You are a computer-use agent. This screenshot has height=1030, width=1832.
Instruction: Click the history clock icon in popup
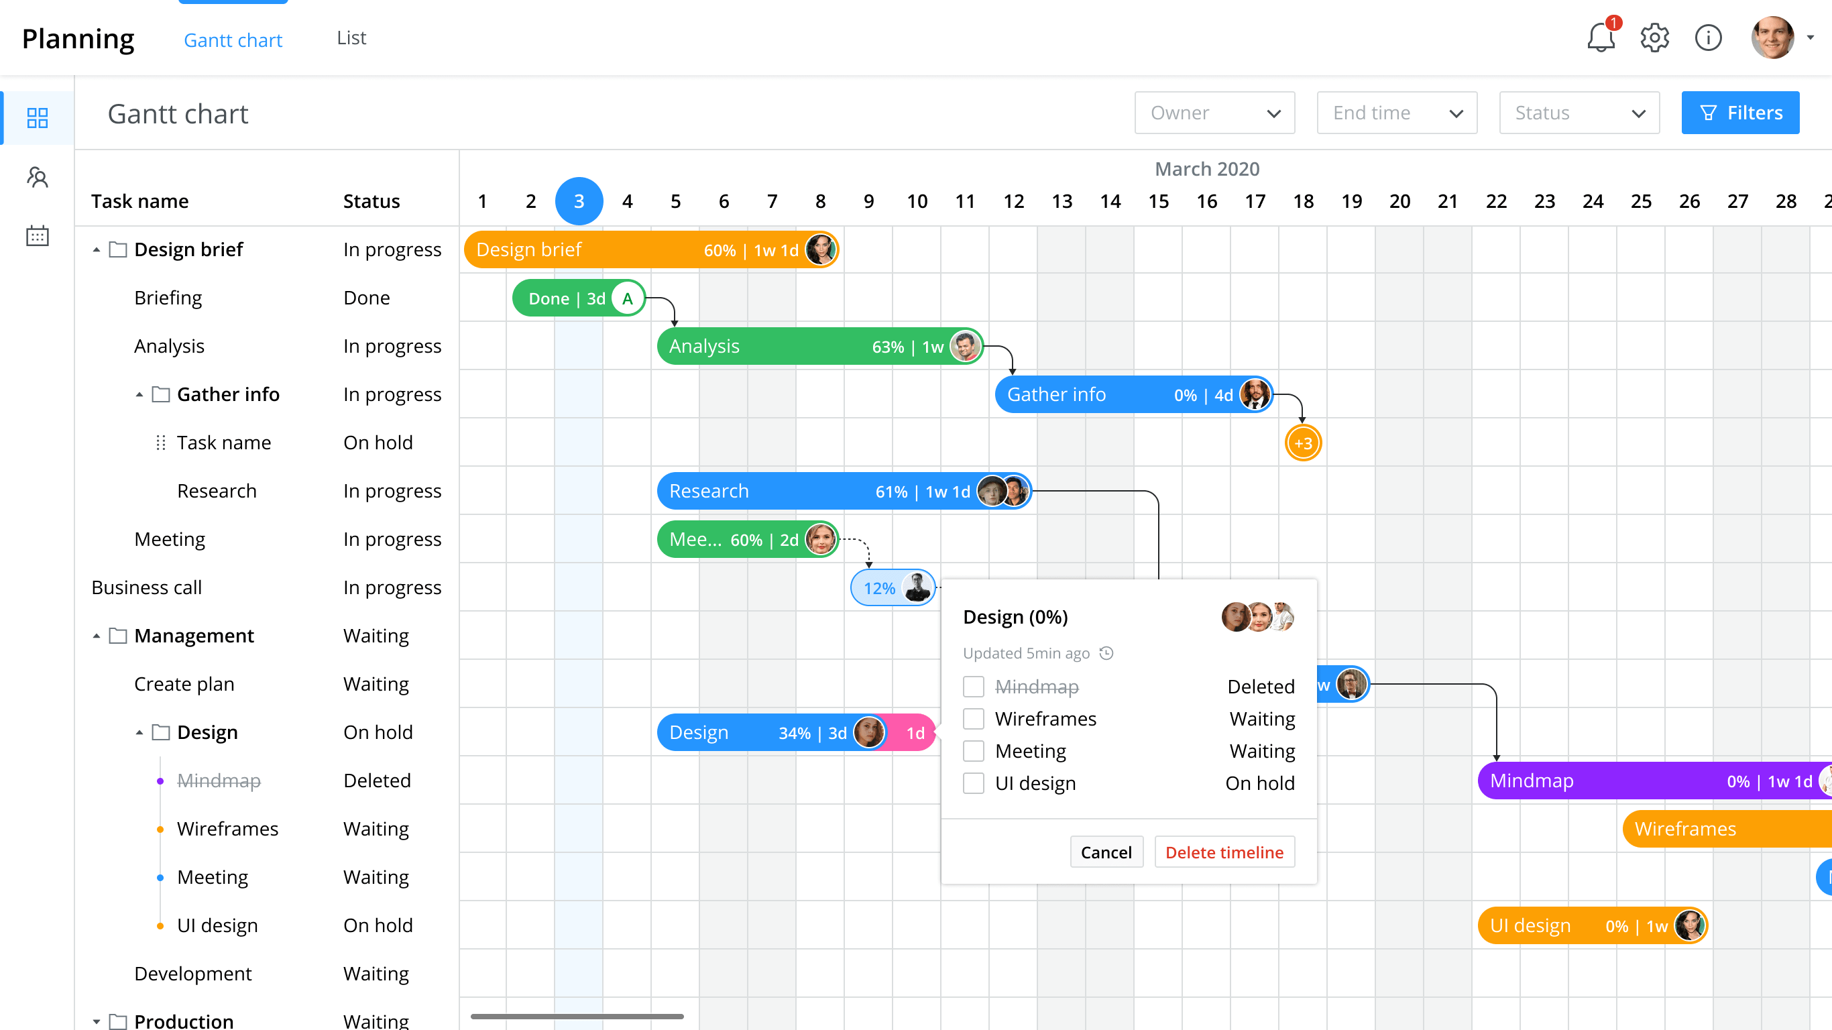pyautogui.click(x=1106, y=653)
